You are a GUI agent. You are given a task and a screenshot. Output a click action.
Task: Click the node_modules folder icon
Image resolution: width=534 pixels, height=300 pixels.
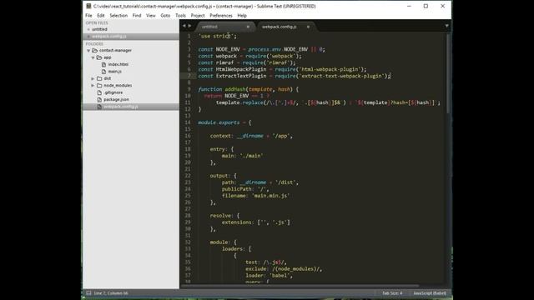tap(99, 85)
